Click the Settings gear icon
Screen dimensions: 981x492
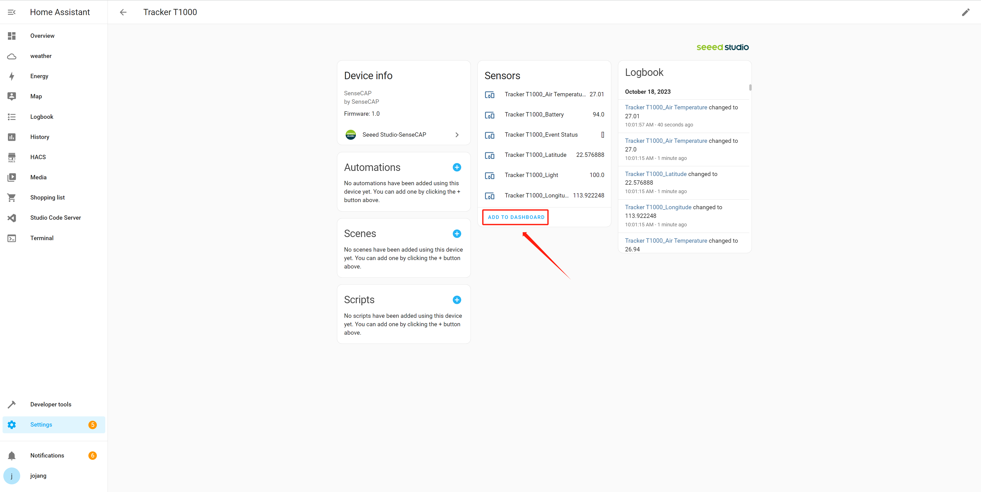coord(12,425)
